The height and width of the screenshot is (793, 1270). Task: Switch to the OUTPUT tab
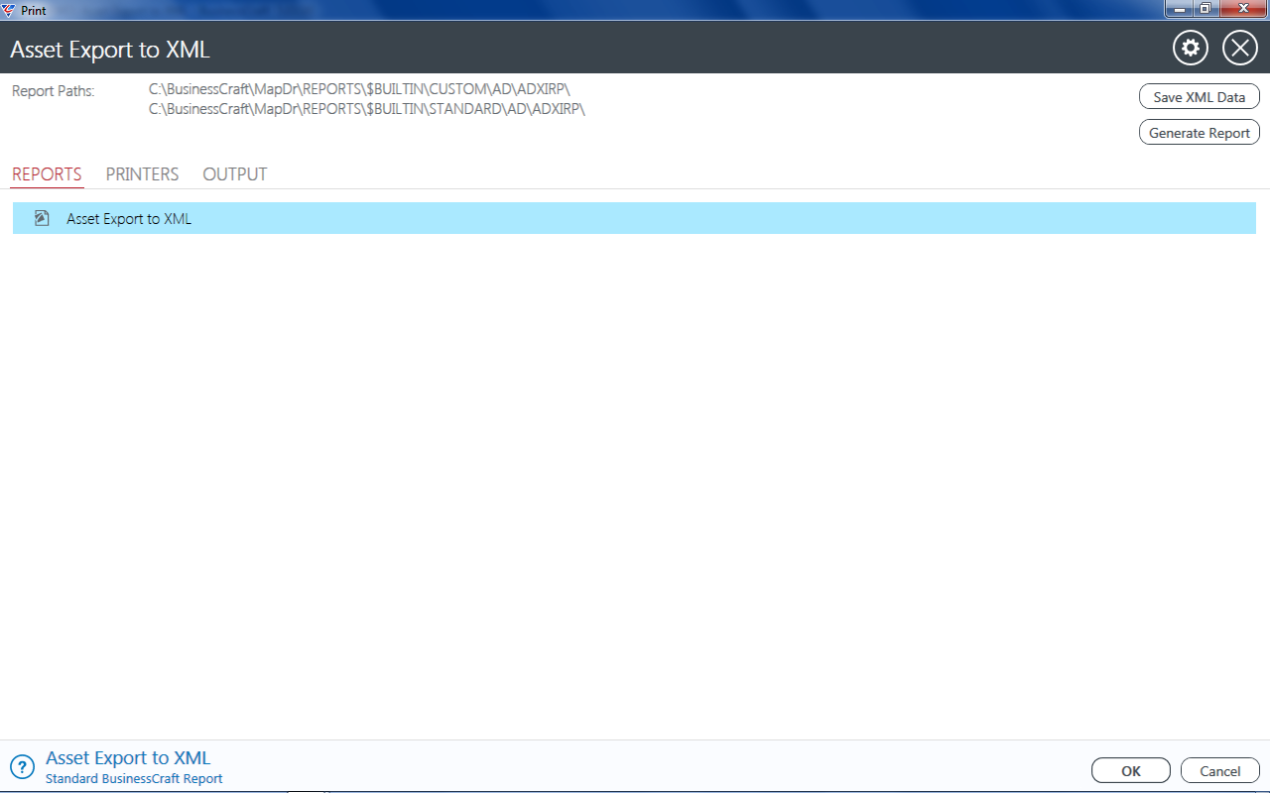235,174
